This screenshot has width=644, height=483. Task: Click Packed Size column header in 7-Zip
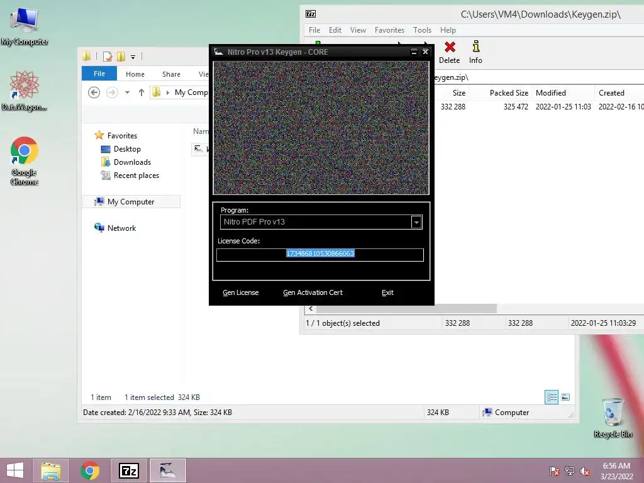tap(500, 93)
